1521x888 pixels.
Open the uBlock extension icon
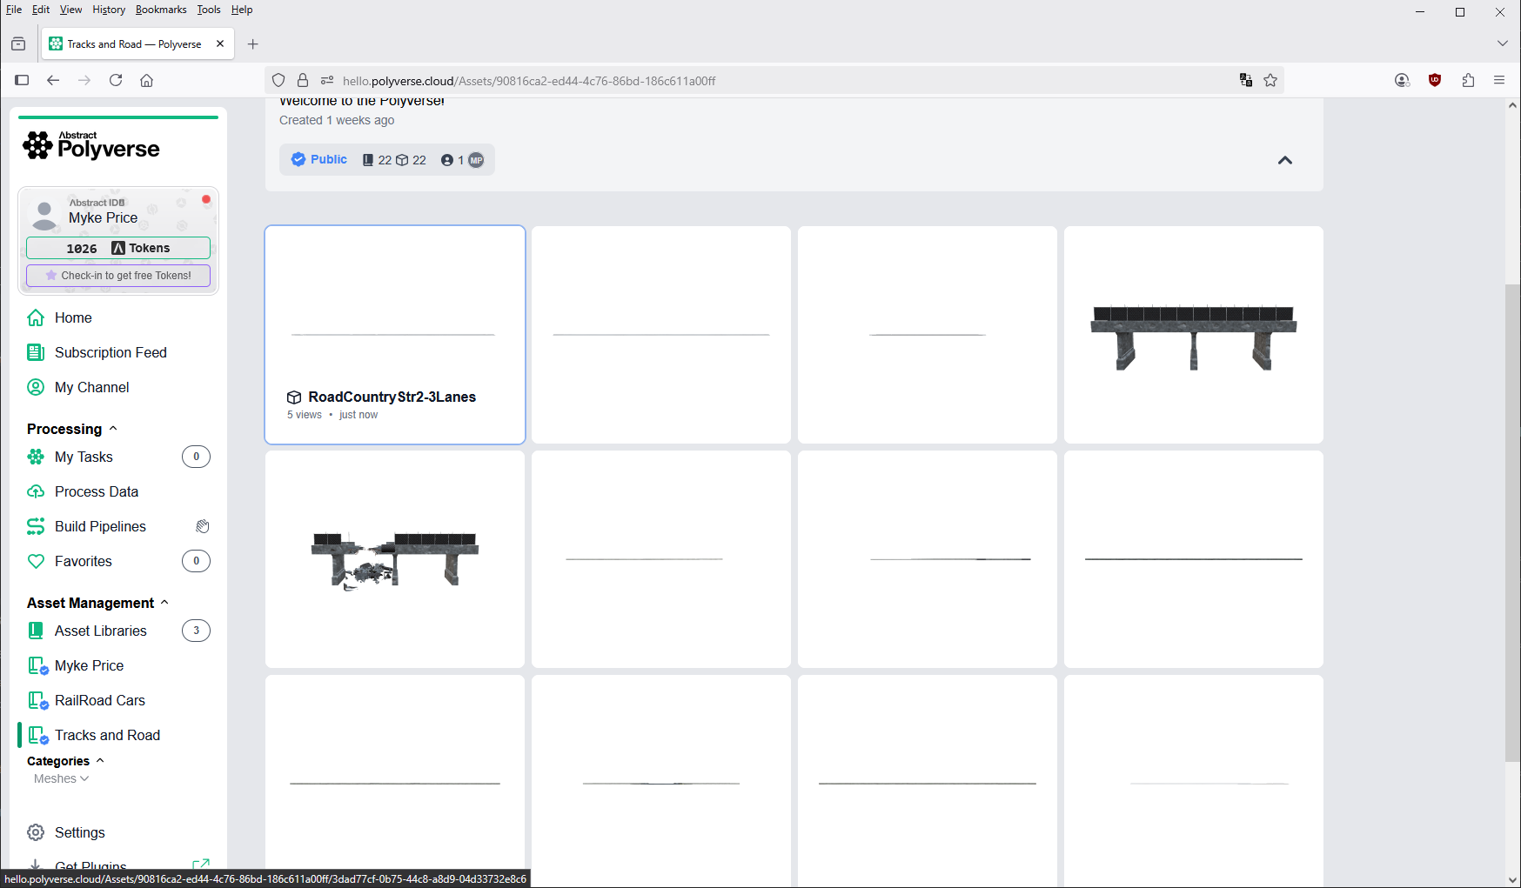click(1435, 80)
